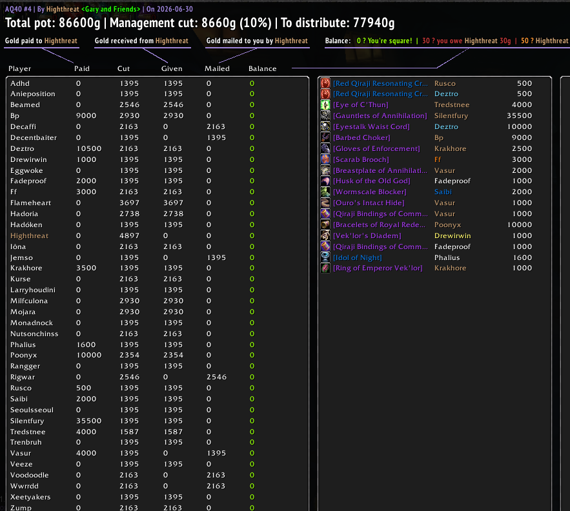
Task: Click the Balance column header
Action: click(263, 68)
